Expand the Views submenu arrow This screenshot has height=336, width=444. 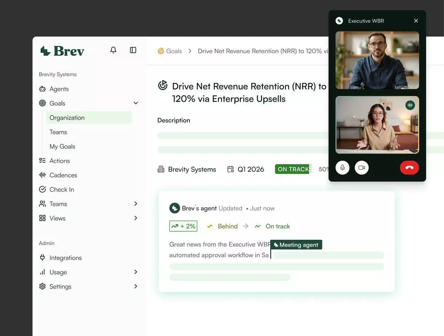pos(136,218)
